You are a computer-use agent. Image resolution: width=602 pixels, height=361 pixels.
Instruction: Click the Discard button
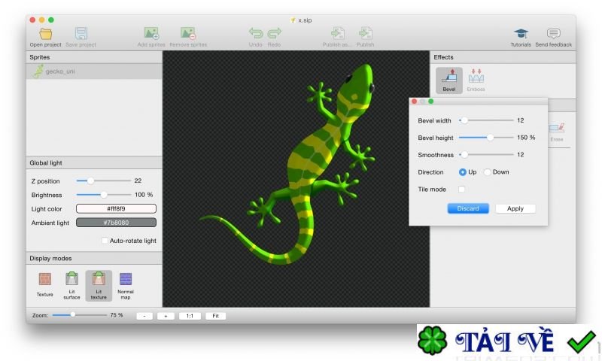[468, 208]
